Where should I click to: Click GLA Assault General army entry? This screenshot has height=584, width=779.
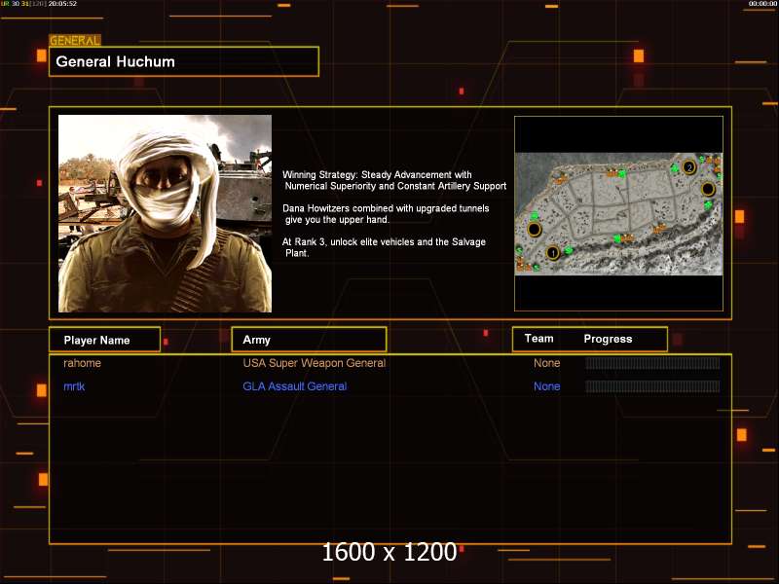tap(294, 386)
